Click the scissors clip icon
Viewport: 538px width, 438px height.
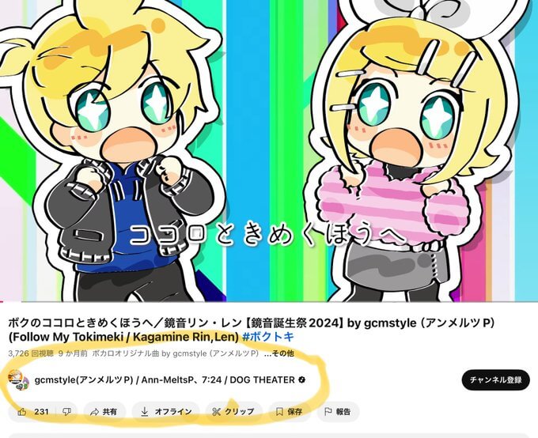point(216,412)
